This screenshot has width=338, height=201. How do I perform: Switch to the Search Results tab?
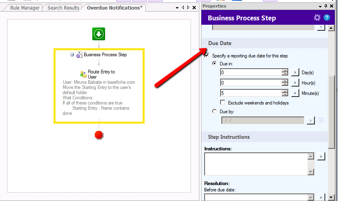point(64,8)
